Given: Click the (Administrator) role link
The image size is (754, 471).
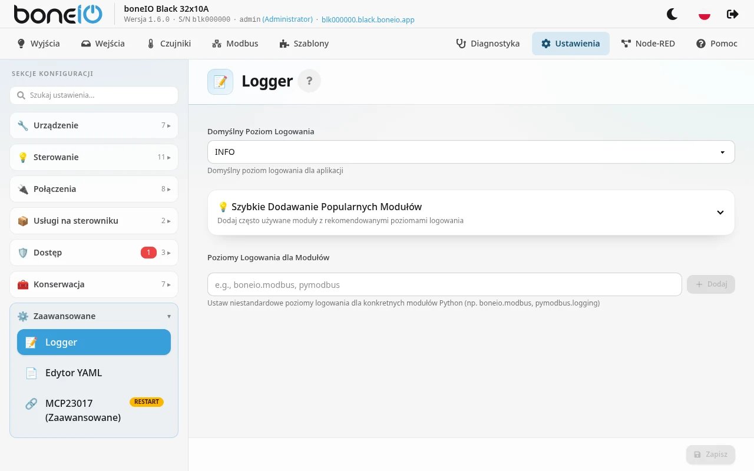Looking at the screenshot, I should (x=287, y=19).
